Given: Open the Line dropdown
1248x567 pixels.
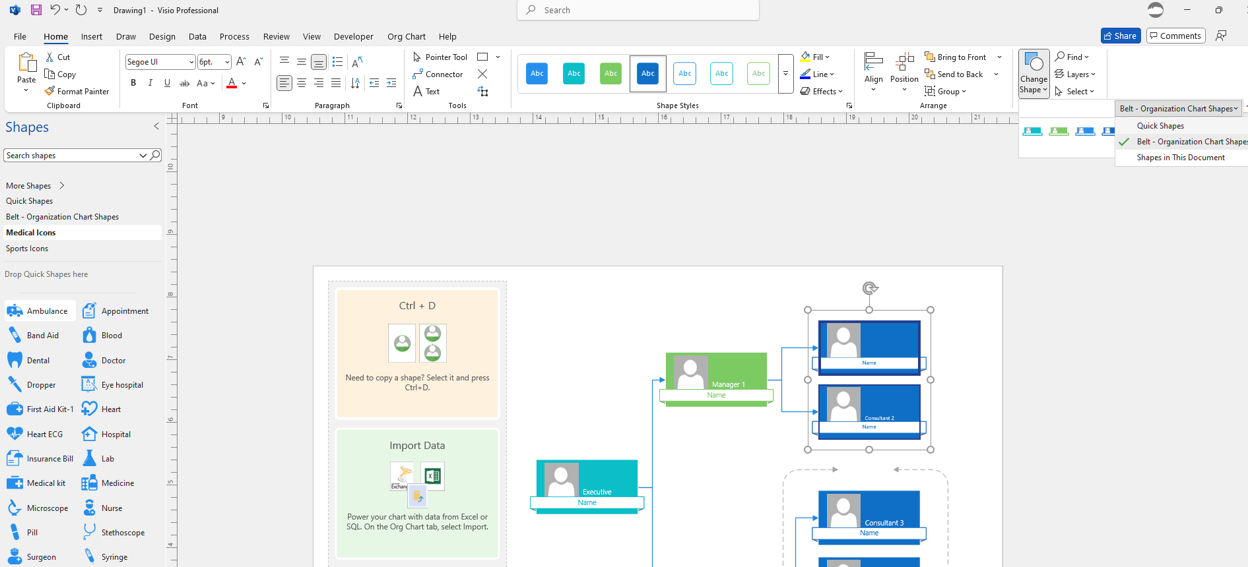Looking at the screenshot, I should click(817, 75).
